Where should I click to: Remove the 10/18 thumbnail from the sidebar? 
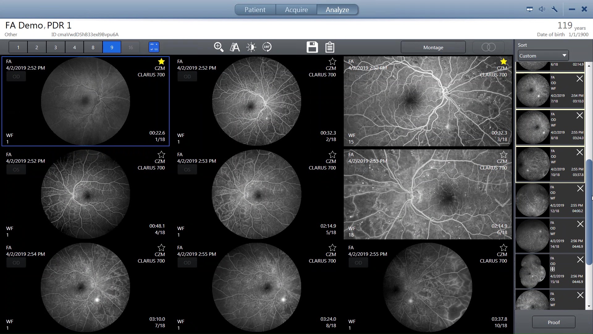[x=580, y=152]
